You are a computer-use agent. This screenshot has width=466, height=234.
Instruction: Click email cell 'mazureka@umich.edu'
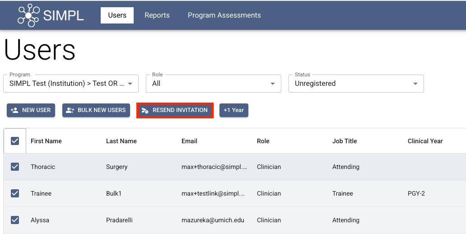[x=213, y=220]
